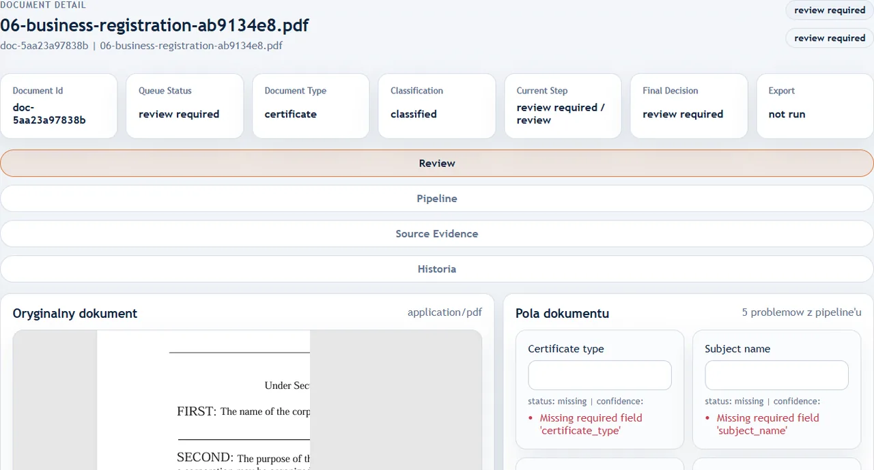The width and height of the screenshot is (874, 470).
Task: Click the Document Type certificate card
Action: coord(311,106)
